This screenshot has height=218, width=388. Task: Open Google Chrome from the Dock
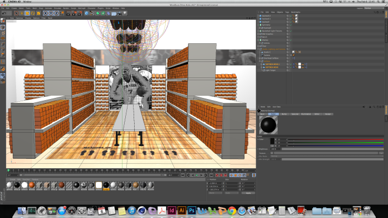[x=232, y=211]
